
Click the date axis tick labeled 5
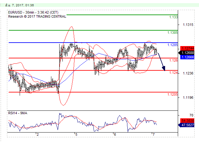click(x=76, y=134)
